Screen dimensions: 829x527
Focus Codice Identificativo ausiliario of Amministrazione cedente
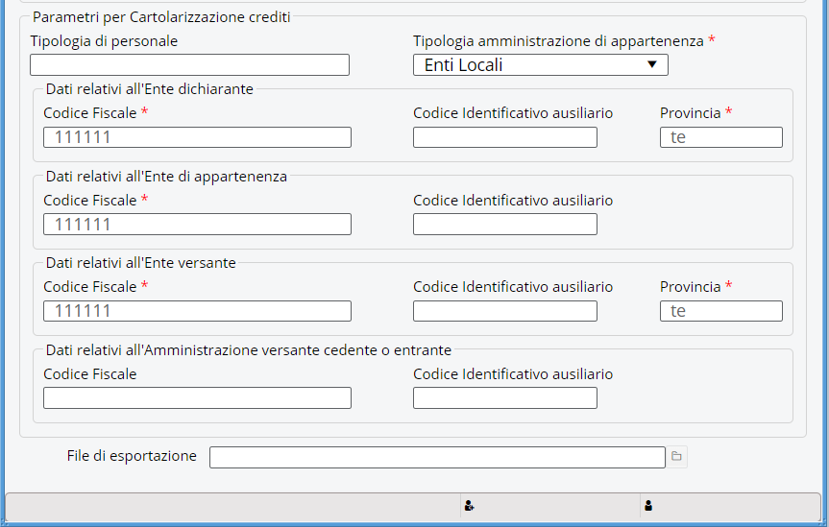point(504,398)
